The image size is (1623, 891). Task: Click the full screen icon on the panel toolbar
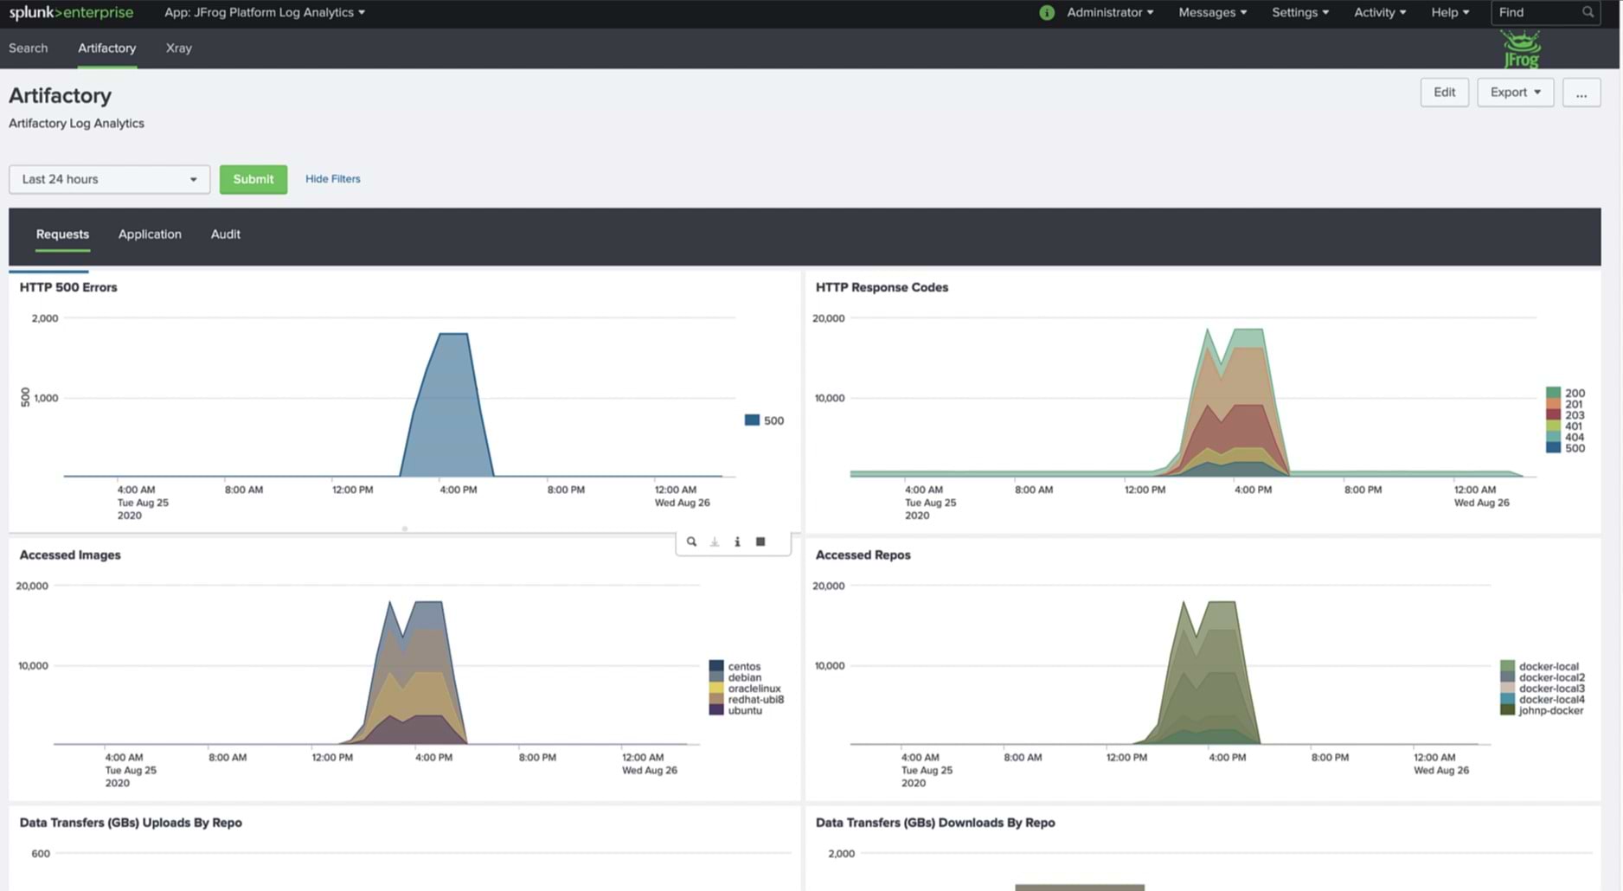(760, 542)
